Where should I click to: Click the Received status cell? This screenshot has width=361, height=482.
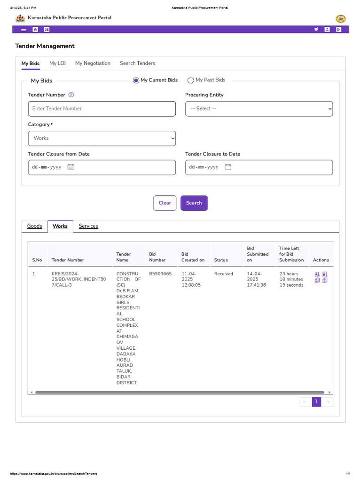223,274
